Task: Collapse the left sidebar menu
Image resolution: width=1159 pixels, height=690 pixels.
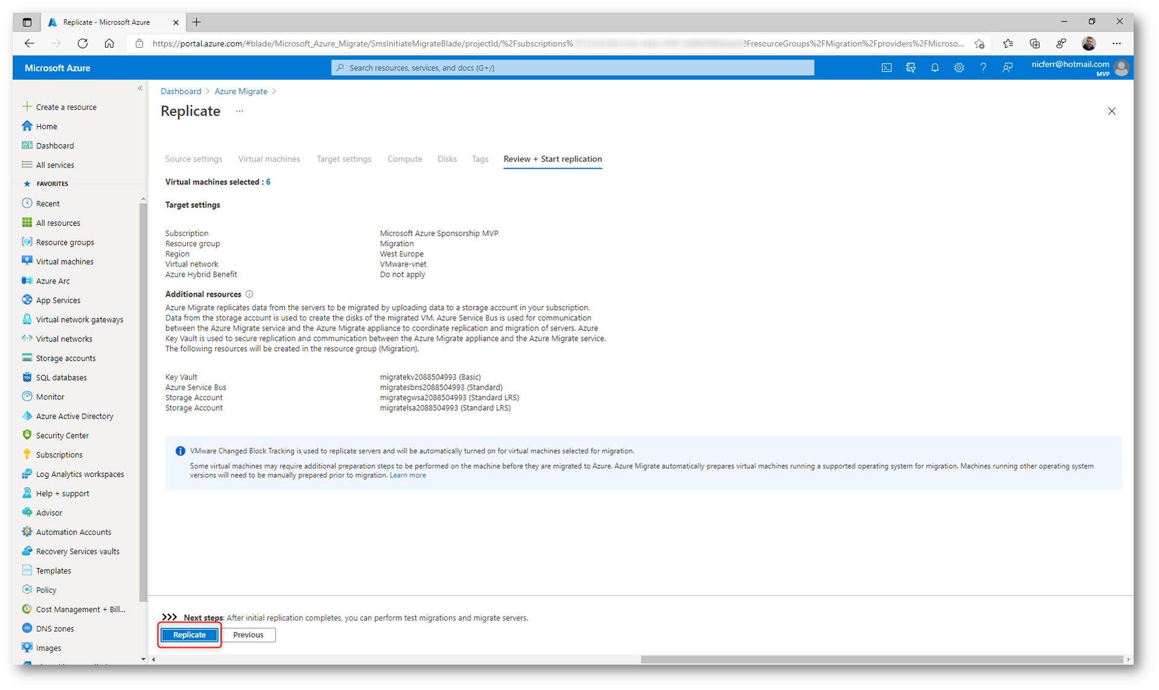Action: (140, 89)
